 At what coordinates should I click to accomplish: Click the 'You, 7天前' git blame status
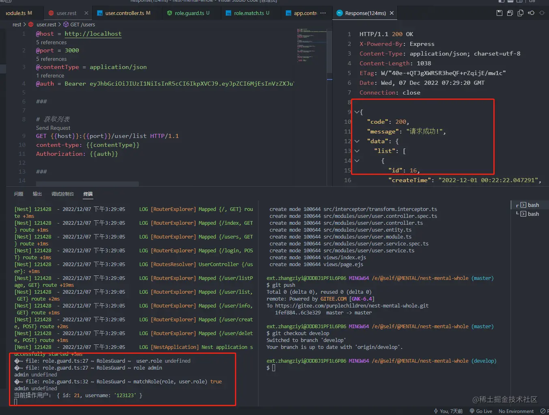(x=448, y=411)
